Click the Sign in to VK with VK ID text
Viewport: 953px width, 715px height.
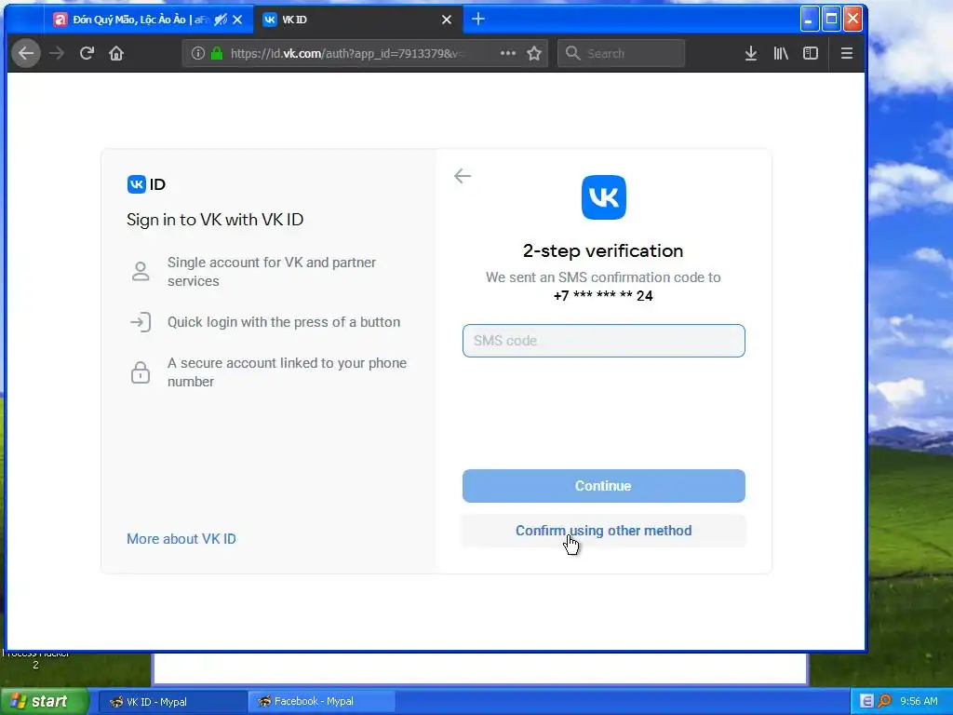pyautogui.click(x=215, y=220)
